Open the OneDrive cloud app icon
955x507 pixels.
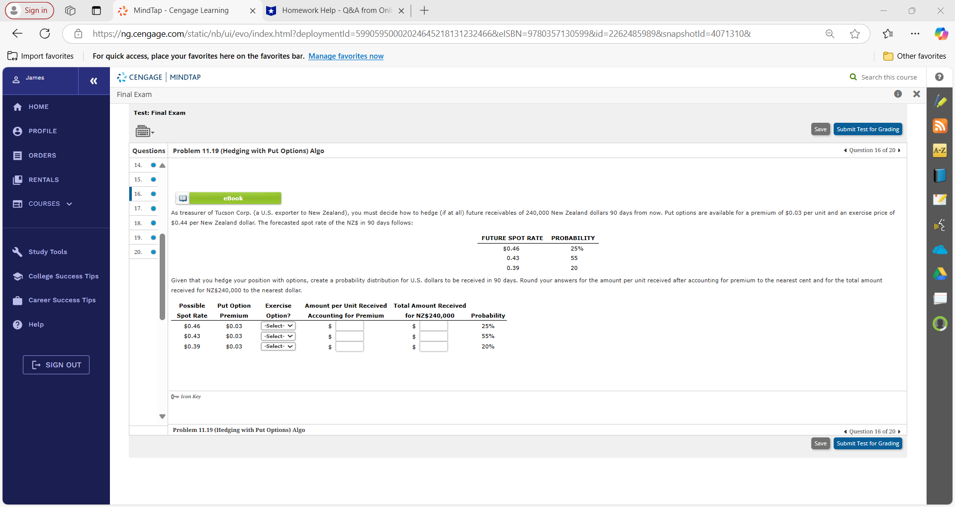click(x=941, y=250)
